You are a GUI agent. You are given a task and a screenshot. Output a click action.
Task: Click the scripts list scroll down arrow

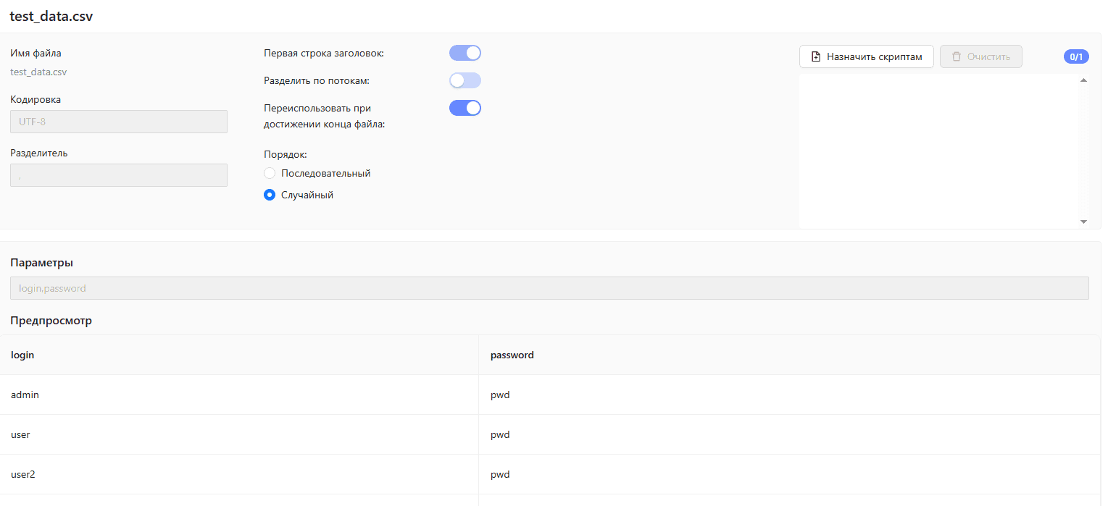pyautogui.click(x=1083, y=222)
